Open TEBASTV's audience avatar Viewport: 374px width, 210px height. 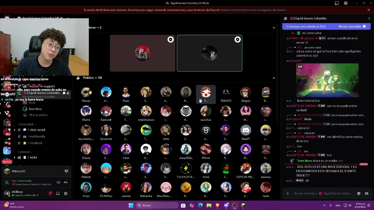point(226,92)
